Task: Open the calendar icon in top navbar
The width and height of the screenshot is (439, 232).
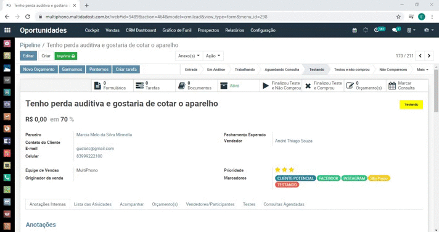Action: tap(355, 30)
